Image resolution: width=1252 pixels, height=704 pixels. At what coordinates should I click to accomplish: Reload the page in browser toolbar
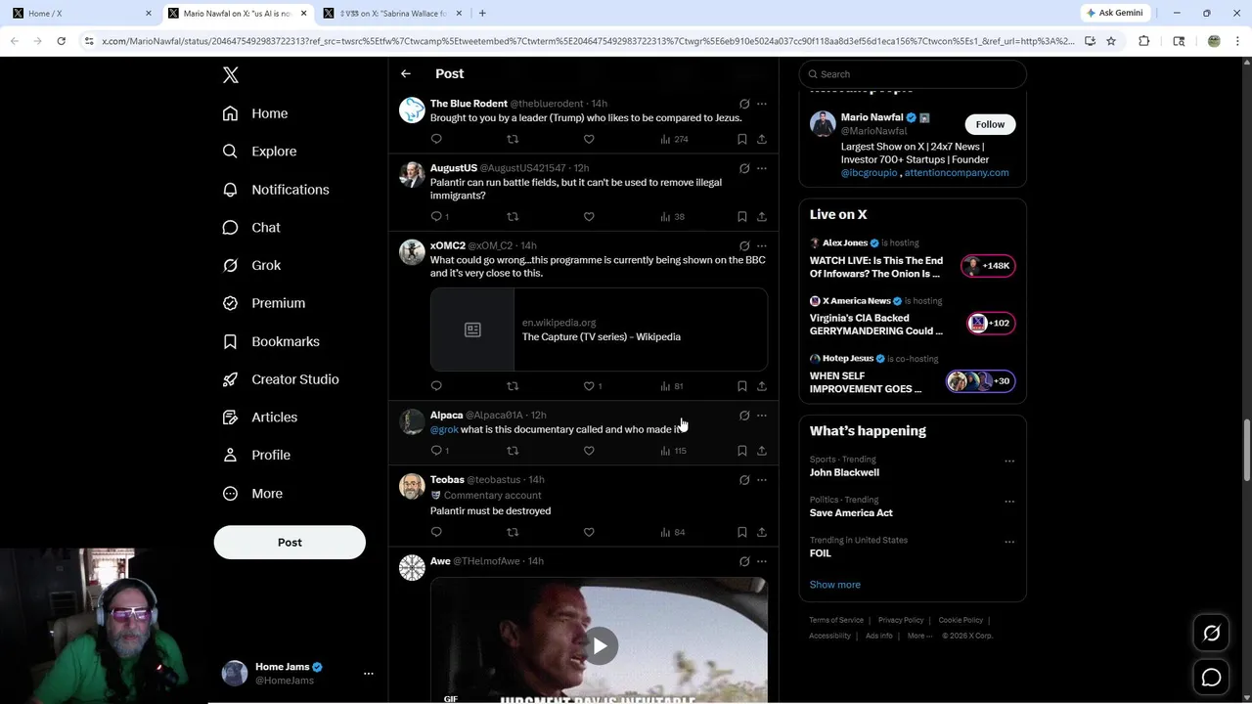(61, 41)
